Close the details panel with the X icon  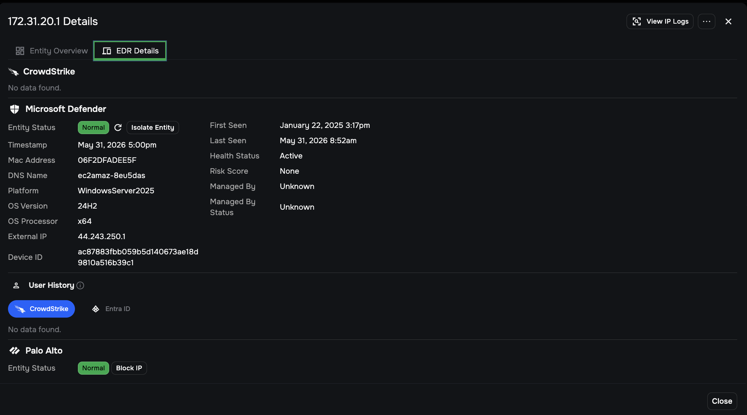728,21
